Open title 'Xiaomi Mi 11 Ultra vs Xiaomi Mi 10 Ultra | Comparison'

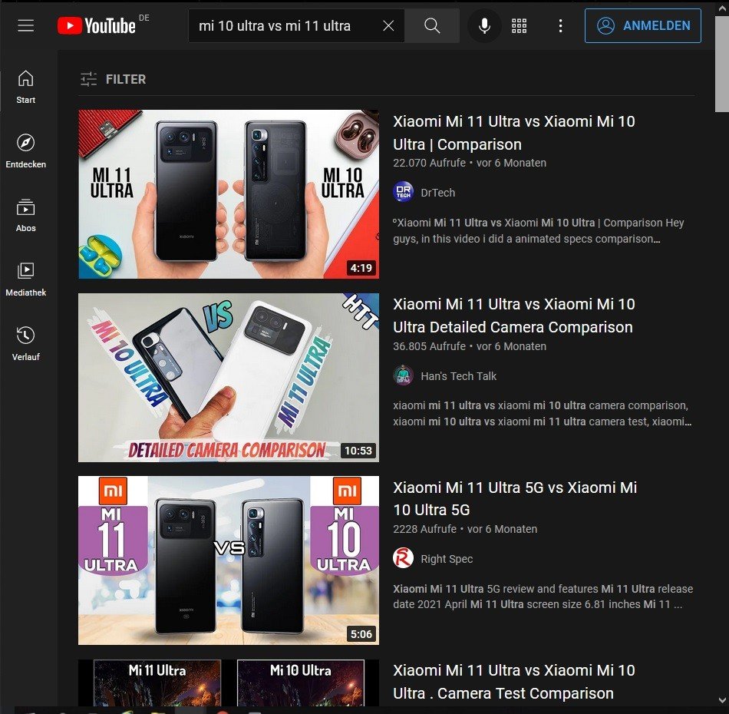coord(513,133)
